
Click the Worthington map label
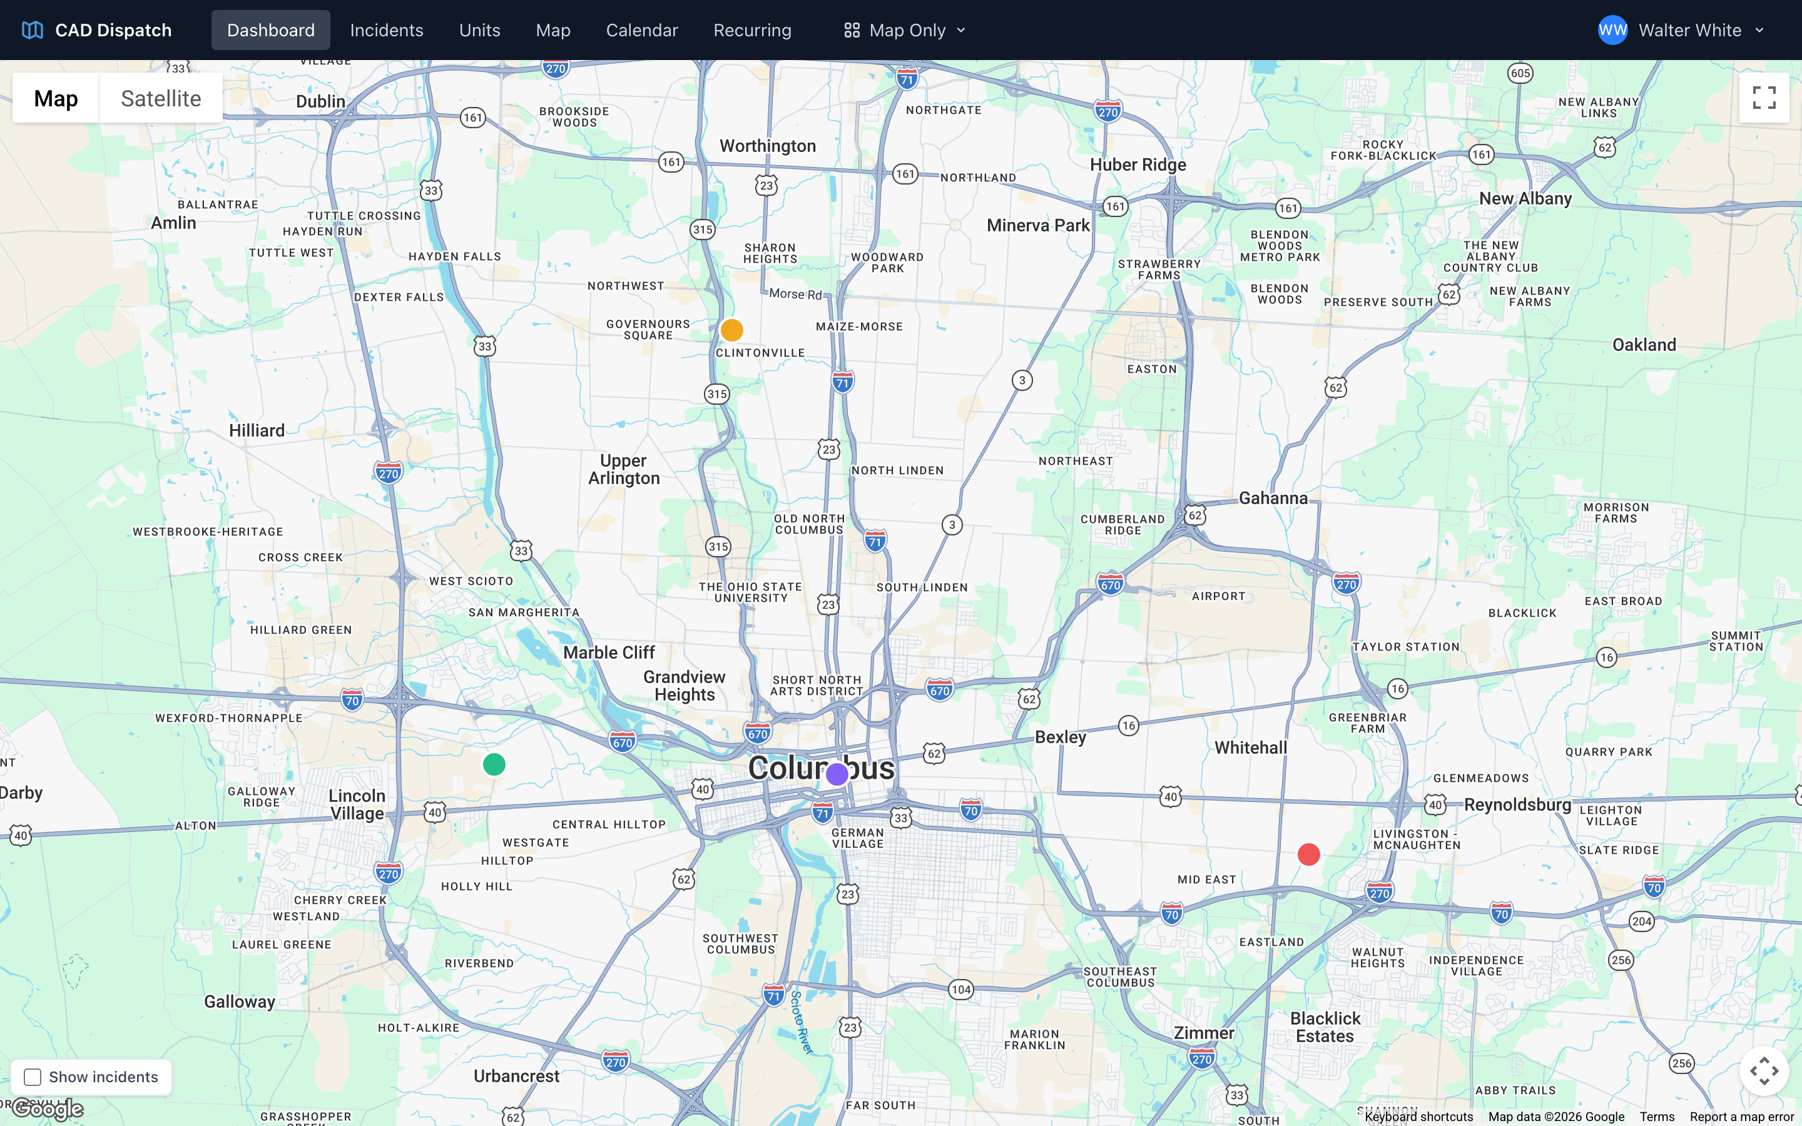767,145
